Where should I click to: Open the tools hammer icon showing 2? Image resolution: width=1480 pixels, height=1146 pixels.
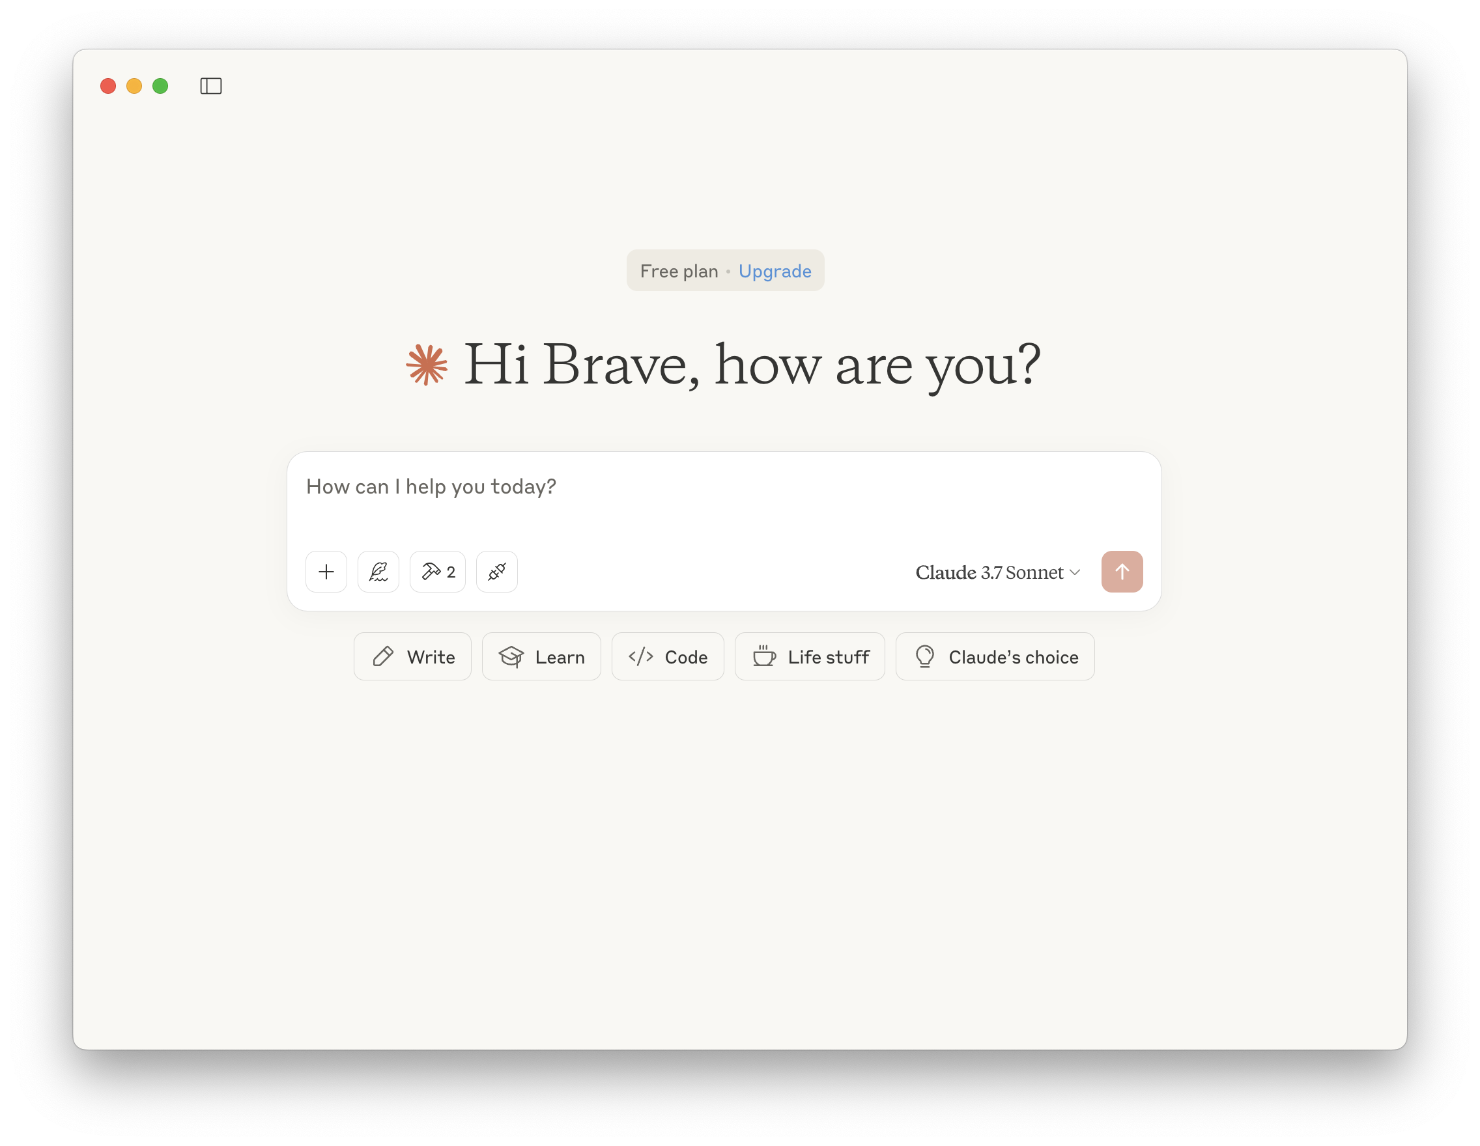[438, 572]
